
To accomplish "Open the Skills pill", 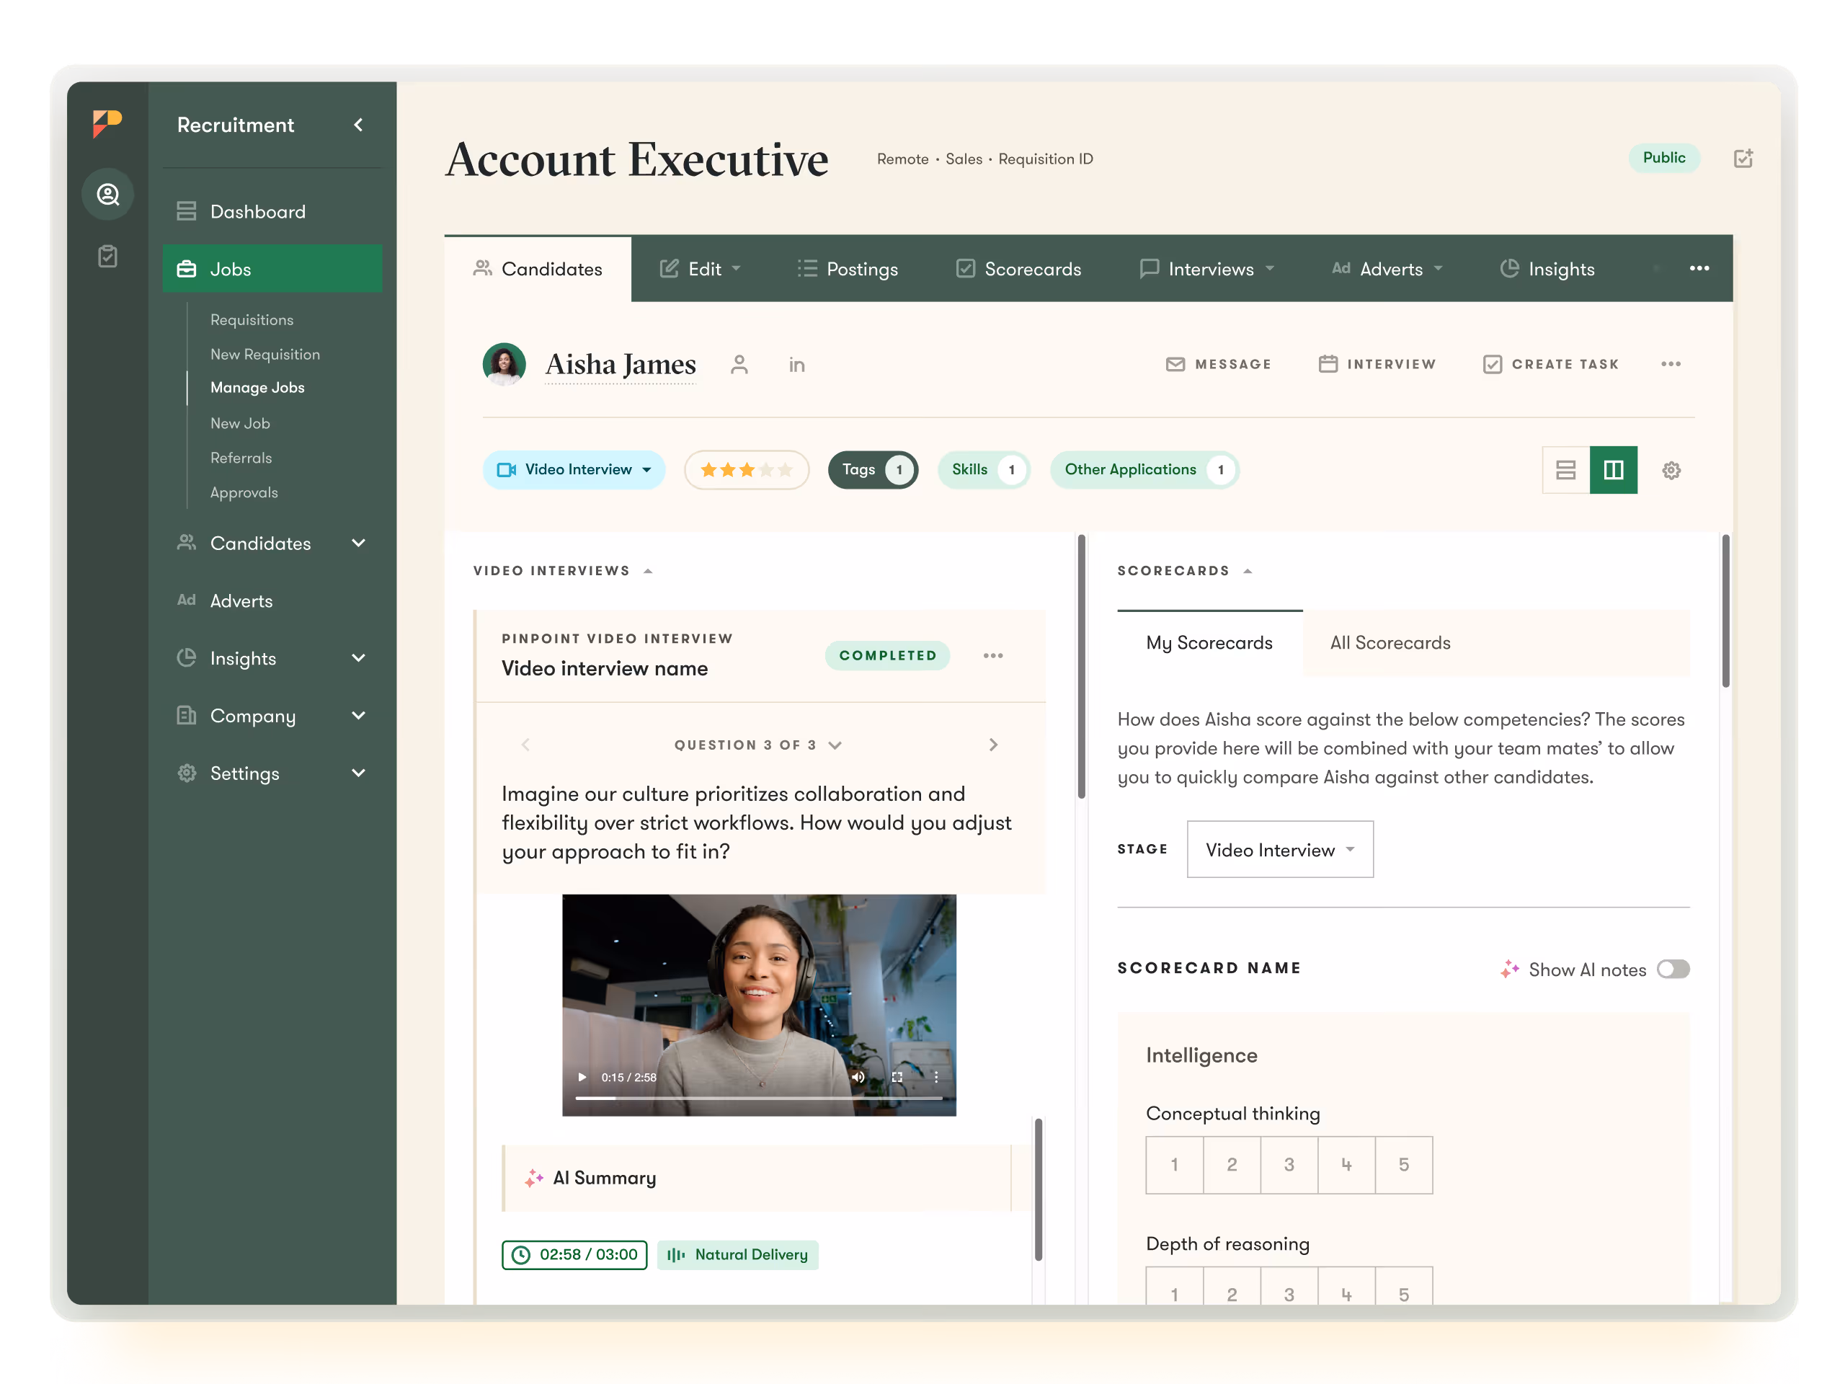I will coord(984,470).
